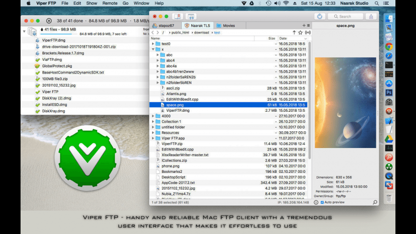Open App Store from the Dock

(x=389, y=84)
